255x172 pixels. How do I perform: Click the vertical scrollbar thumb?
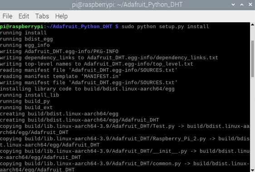[253, 59]
